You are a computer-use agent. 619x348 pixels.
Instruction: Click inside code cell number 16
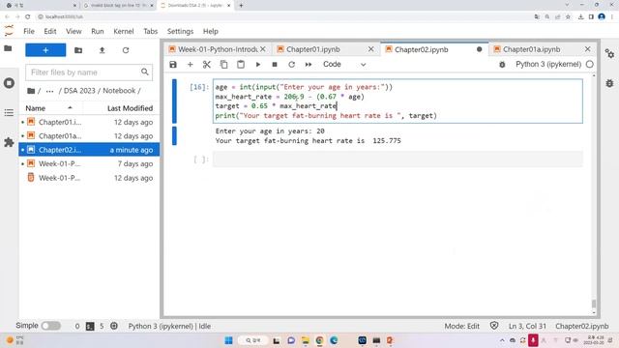click(x=398, y=101)
